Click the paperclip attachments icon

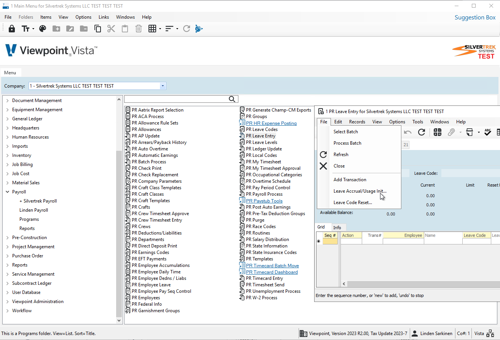(x=451, y=132)
